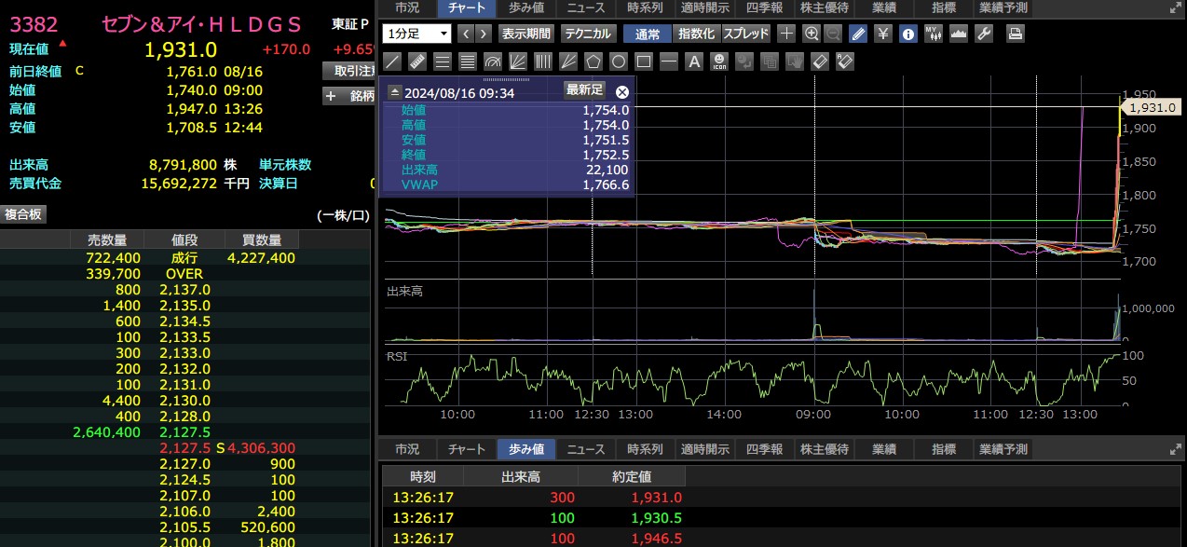Click the 4,306,300 buy quantity cell
This screenshot has width=1187, height=547.
[262, 447]
